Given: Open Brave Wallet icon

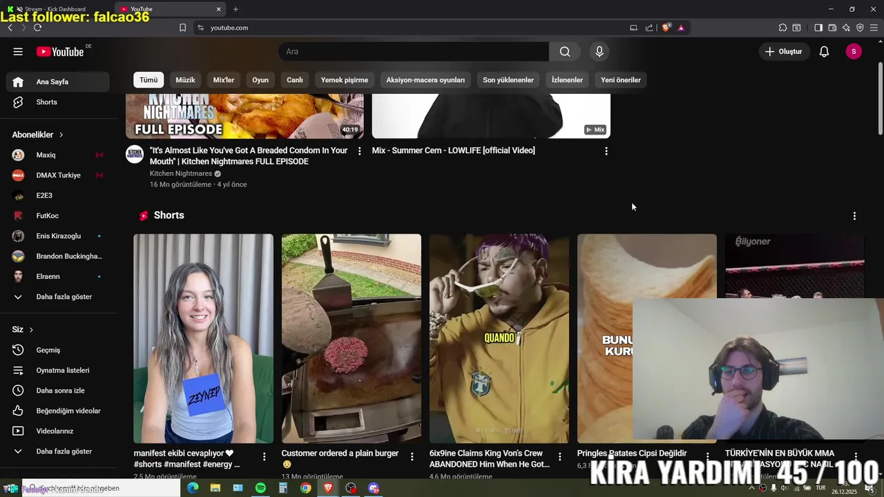Looking at the screenshot, I should point(832,28).
